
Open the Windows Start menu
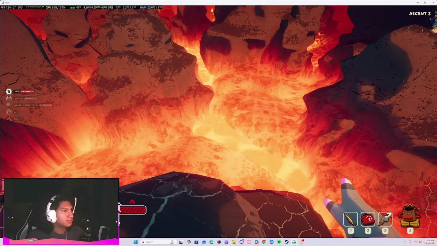click(136, 242)
